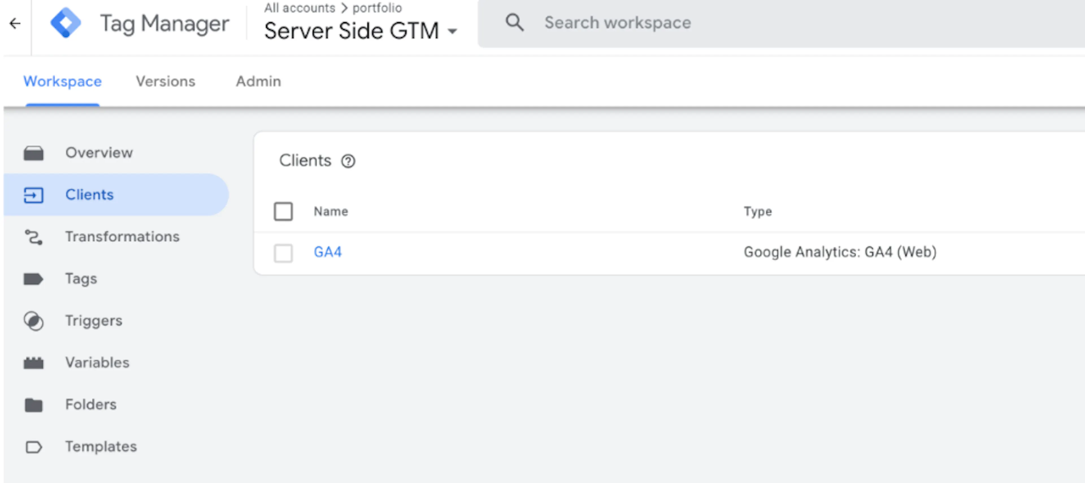Click the Triggers circle icon
This screenshot has height=483, width=1085.
34,321
